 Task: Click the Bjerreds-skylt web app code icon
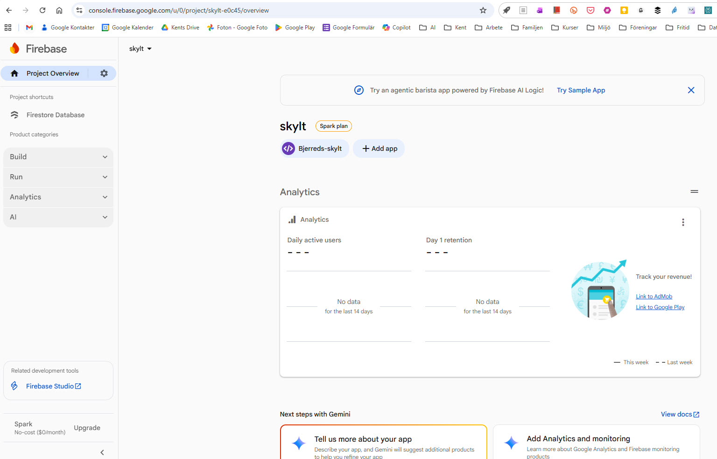pyautogui.click(x=288, y=148)
